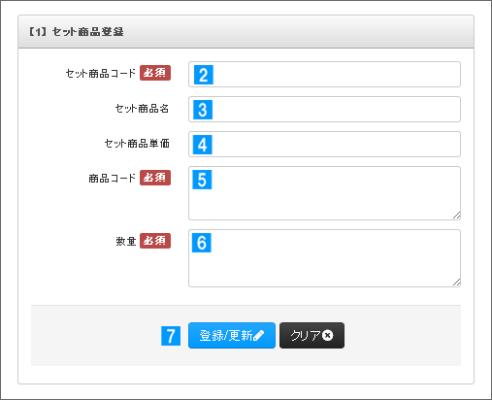Screen dimensions: 492x400
Task: Click the blue number 3 marker
Action: [x=203, y=110]
